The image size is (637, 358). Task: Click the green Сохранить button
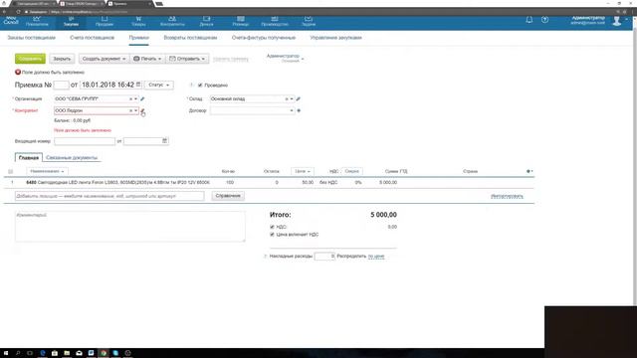pyautogui.click(x=30, y=59)
